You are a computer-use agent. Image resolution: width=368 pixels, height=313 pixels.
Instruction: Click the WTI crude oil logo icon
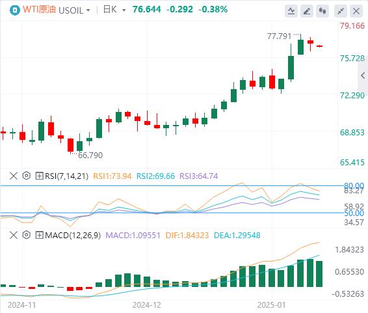14,10
